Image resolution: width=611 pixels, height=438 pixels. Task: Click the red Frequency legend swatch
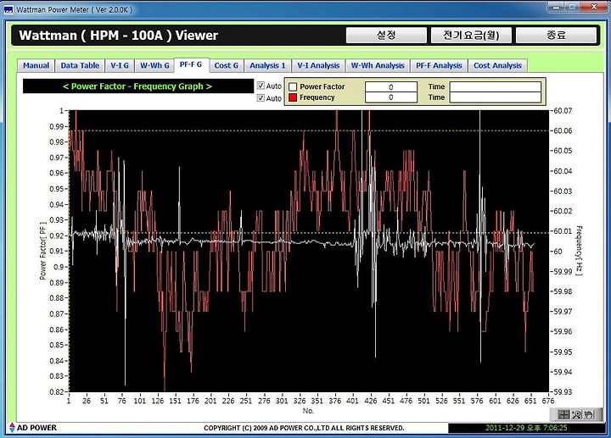tap(293, 97)
